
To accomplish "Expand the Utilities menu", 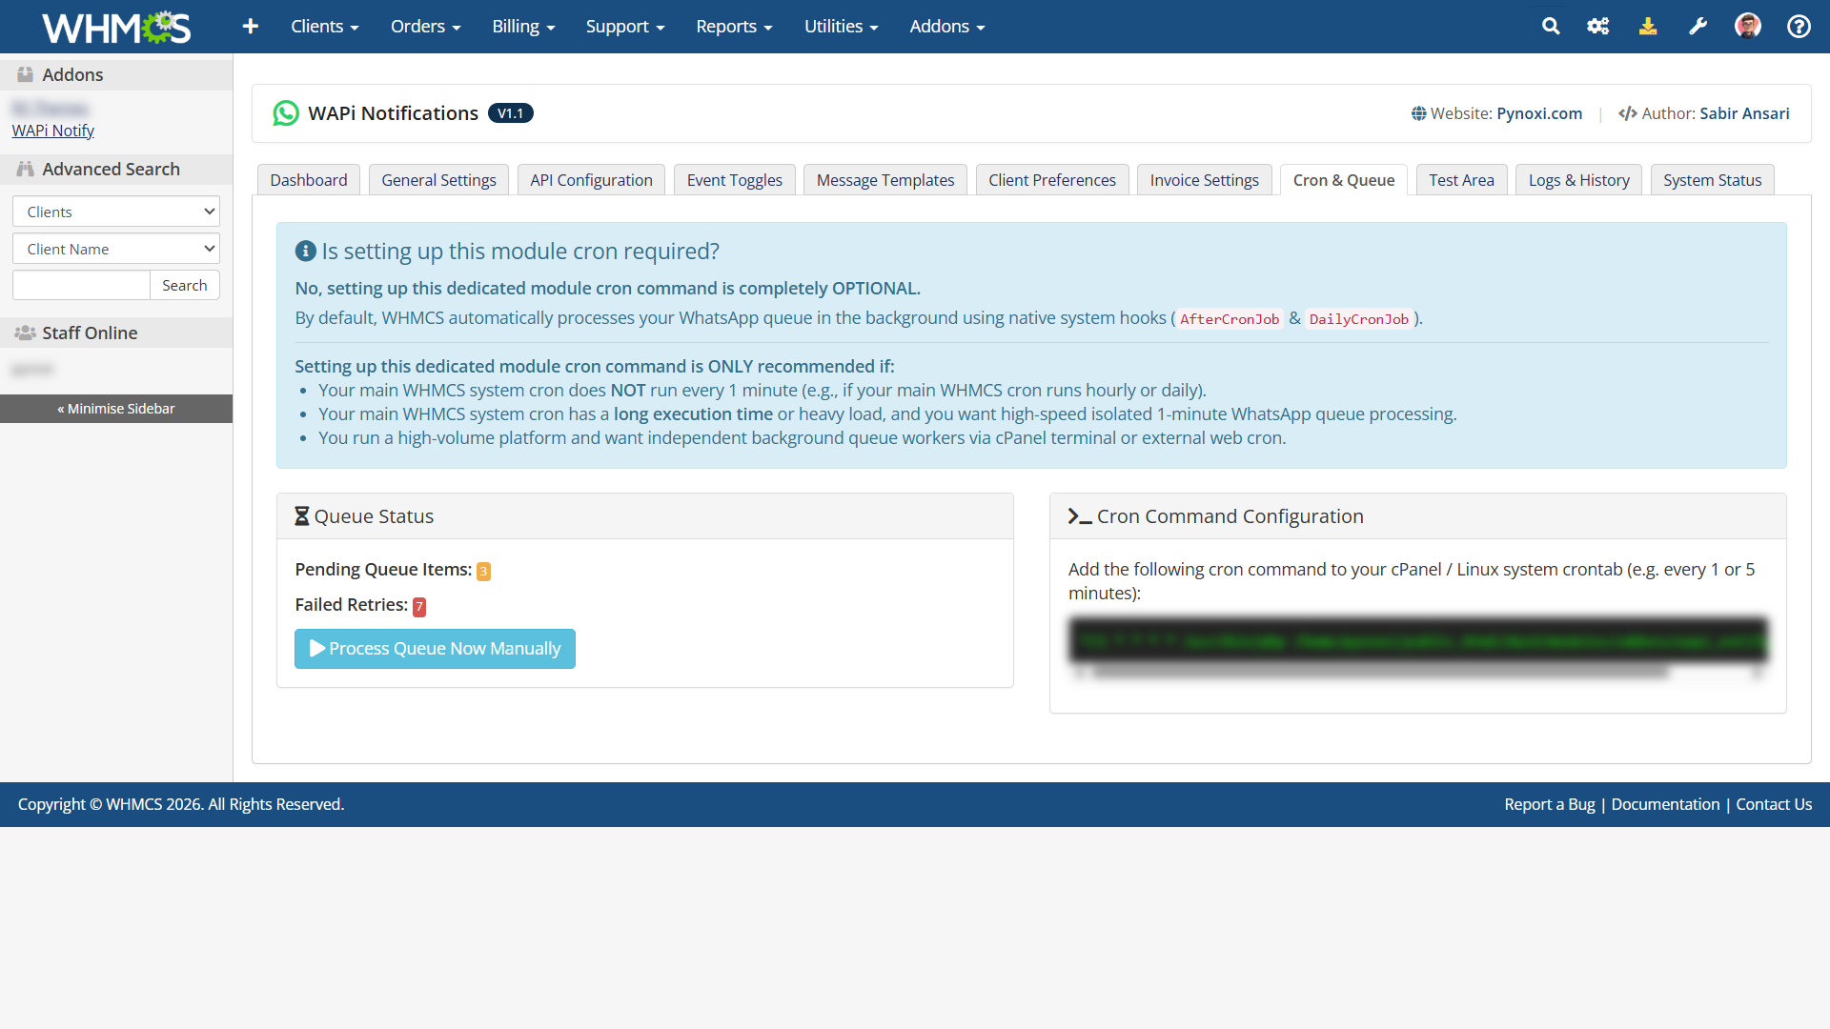I will [x=841, y=27].
